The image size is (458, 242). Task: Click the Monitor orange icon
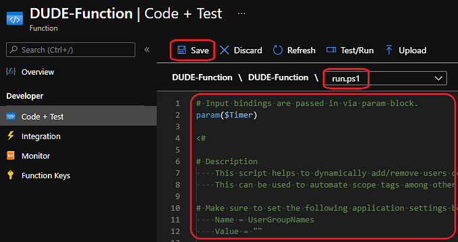pos(11,156)
